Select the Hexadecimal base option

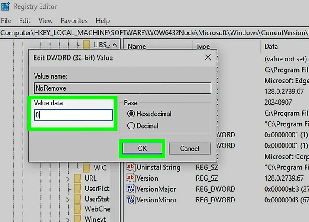pos(131,114)
